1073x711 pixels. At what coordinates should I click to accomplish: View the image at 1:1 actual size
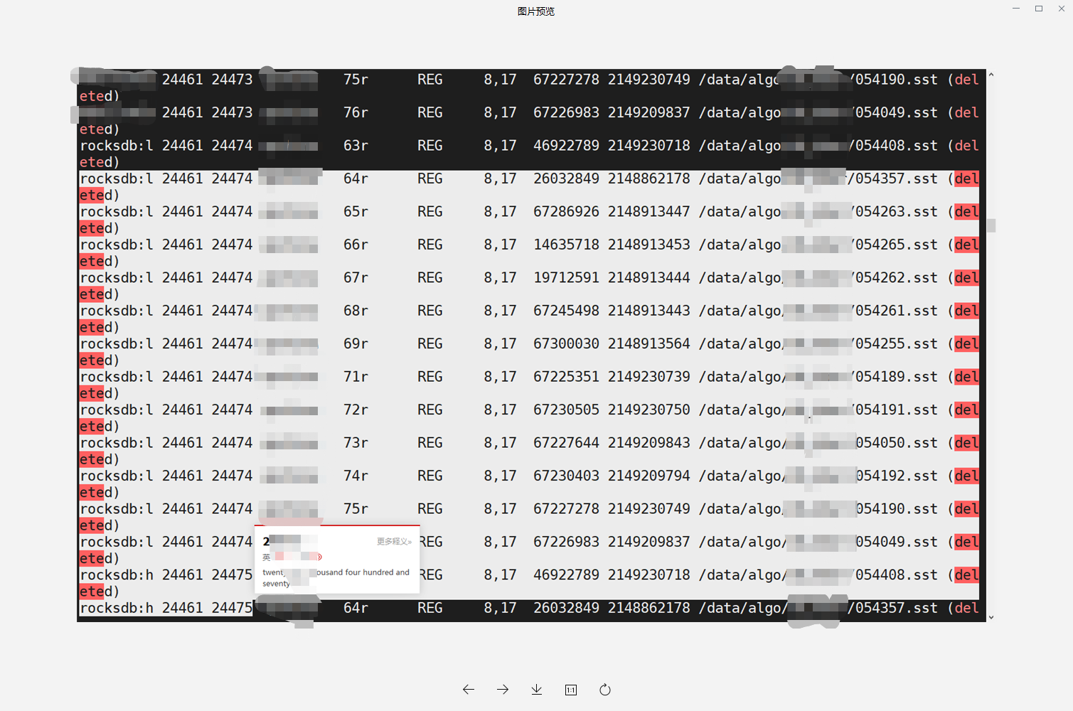570,689
